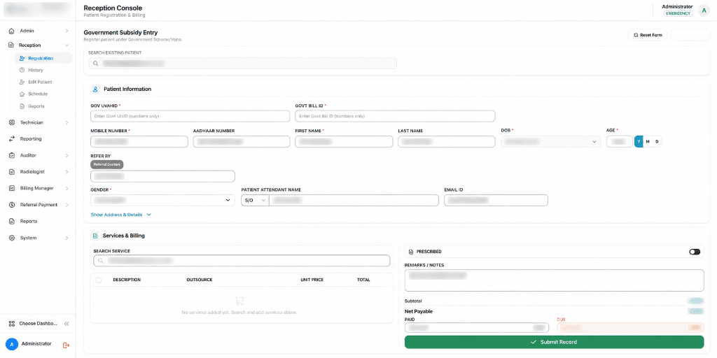Screen dimensions: 717x358
Task: Click the Choose Dashboard grid icon
Action: point(12,323)
